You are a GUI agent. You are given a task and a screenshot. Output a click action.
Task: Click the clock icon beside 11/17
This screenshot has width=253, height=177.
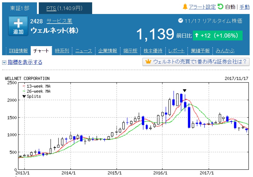[x=180, y=20]
